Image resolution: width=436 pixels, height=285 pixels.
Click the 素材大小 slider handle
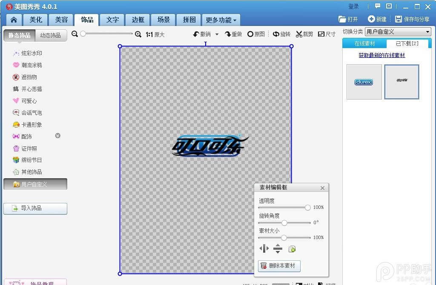[x=284, y=237]
